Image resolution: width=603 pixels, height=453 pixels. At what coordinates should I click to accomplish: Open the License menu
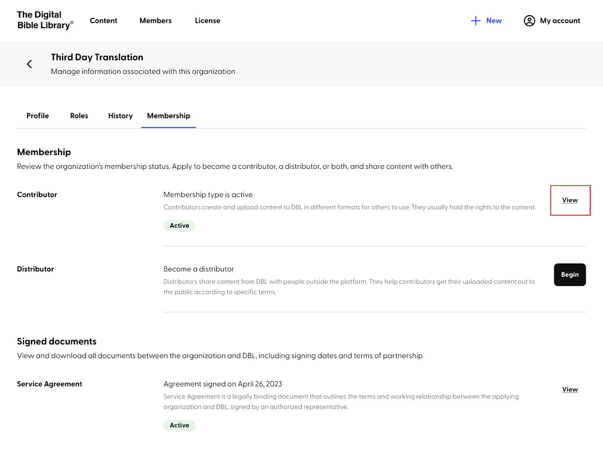pyautogui.click(x=208, y=21)
